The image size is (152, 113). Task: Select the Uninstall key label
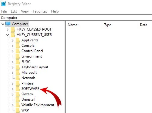point(28,100)
